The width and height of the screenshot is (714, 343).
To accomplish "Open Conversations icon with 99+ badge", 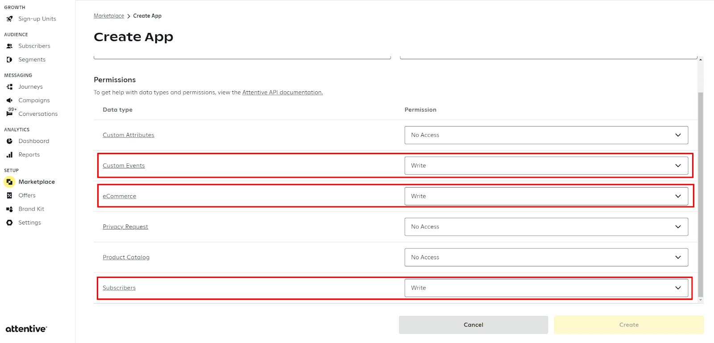I will pyautogui.click(x=9, y=114).
